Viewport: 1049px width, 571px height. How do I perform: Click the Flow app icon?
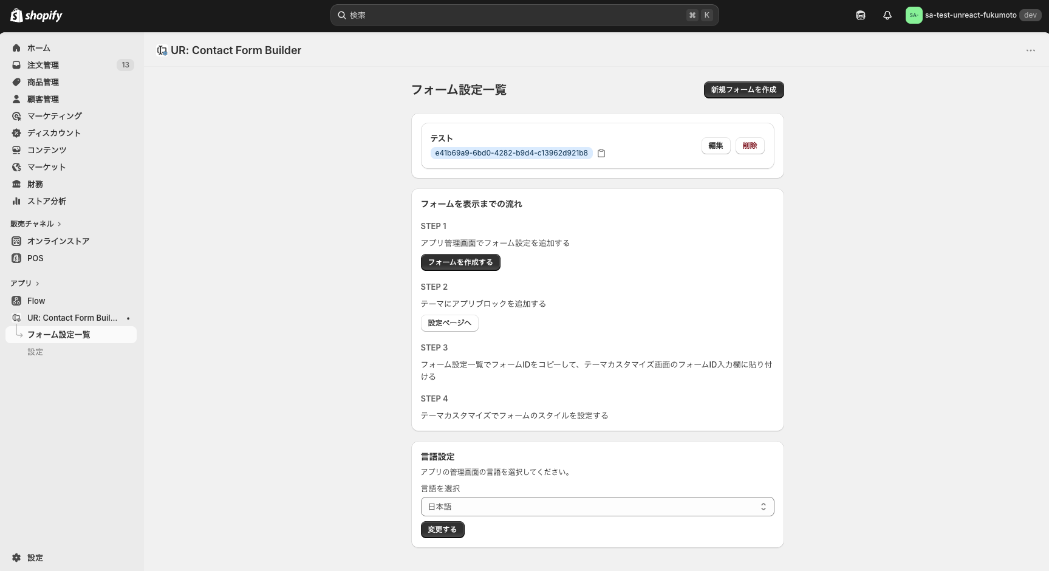tap(16, 301)
